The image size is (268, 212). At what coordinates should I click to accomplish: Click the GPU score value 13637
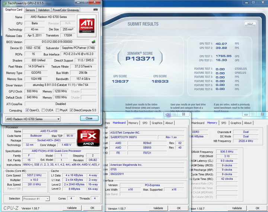(120, 81)
